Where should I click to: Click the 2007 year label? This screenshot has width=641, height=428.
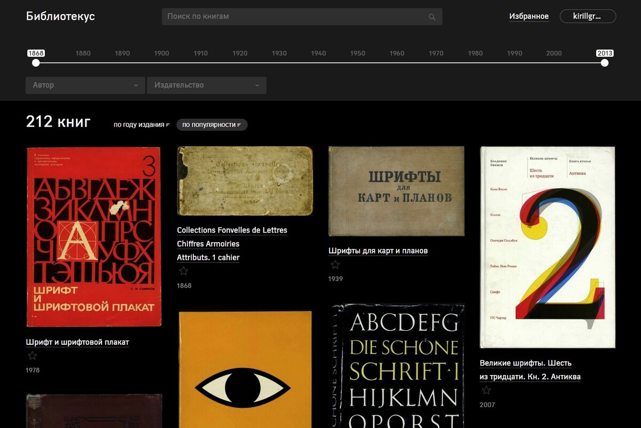coord(487,405)
